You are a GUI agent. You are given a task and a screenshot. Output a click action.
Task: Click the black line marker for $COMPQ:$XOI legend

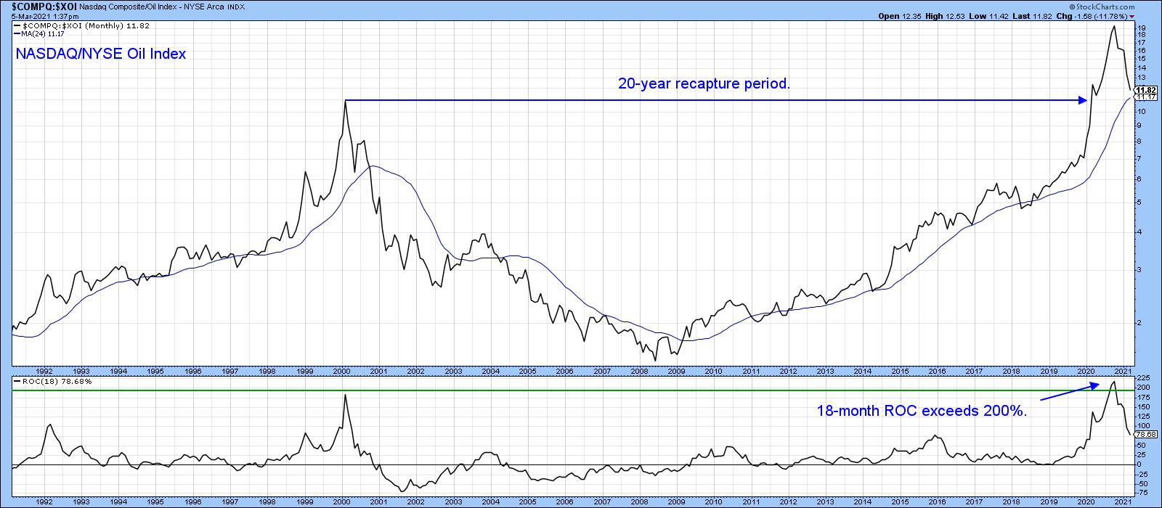(x=16, y=26)
